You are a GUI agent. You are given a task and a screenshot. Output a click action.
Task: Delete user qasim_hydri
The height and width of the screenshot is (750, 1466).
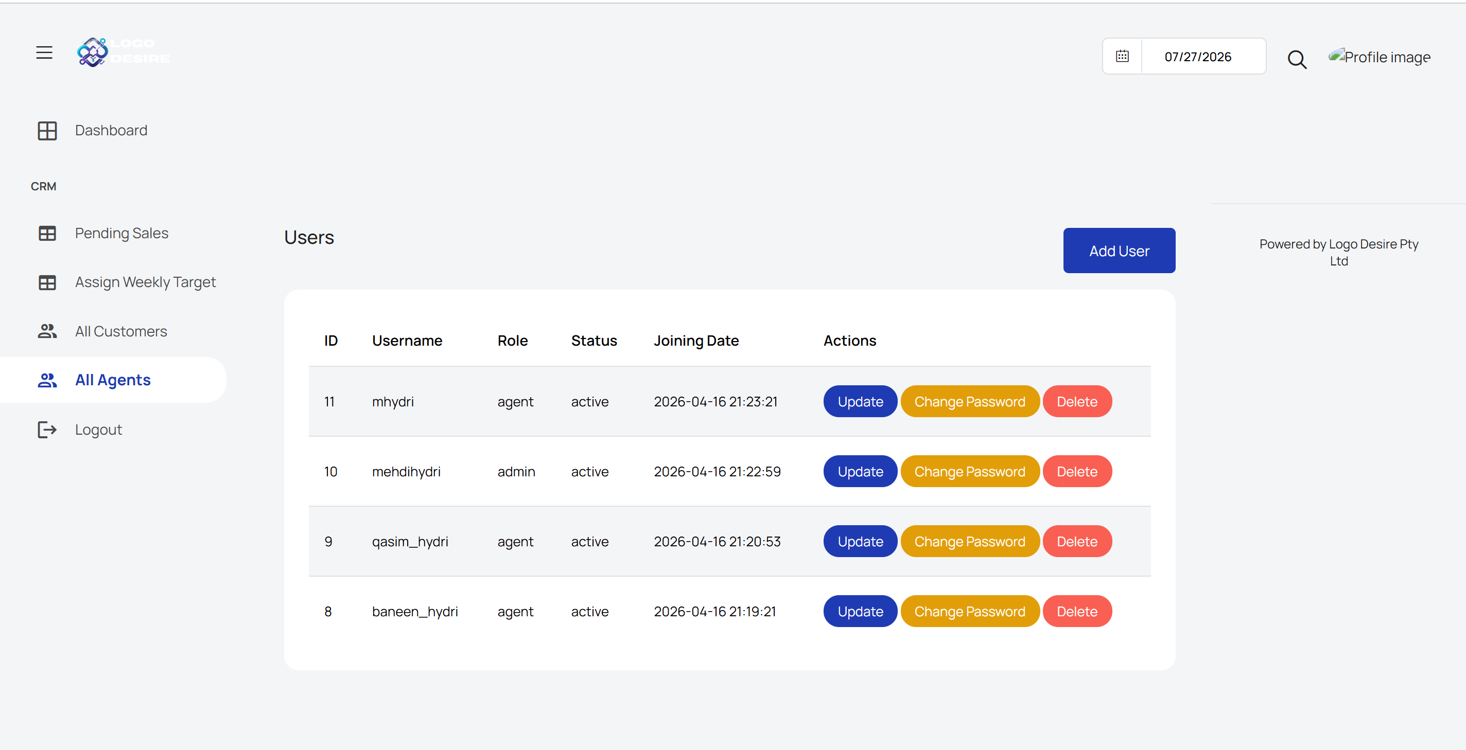point(1077,542)
